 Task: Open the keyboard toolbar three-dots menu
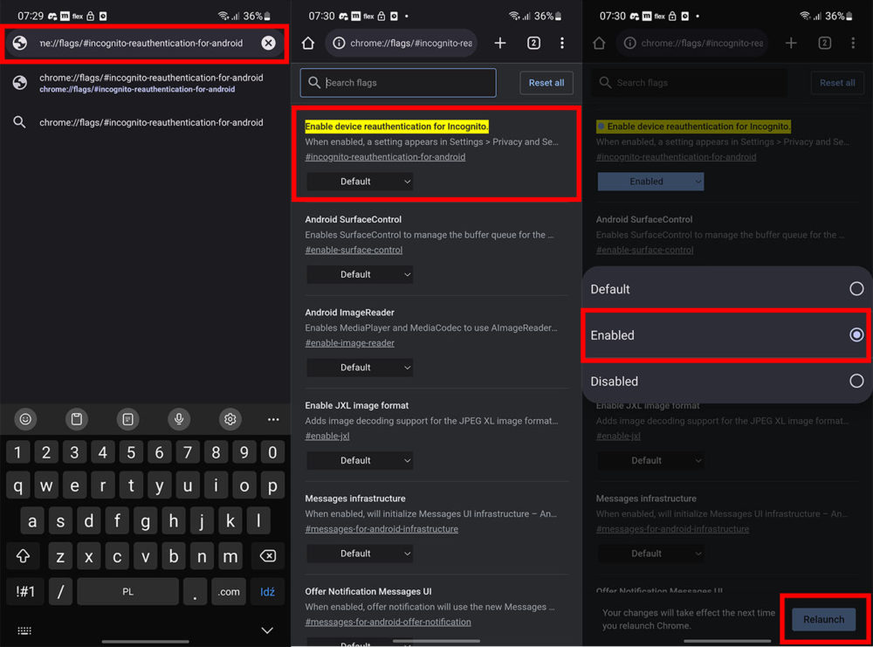pyautogui.click(x=272, y=419)
